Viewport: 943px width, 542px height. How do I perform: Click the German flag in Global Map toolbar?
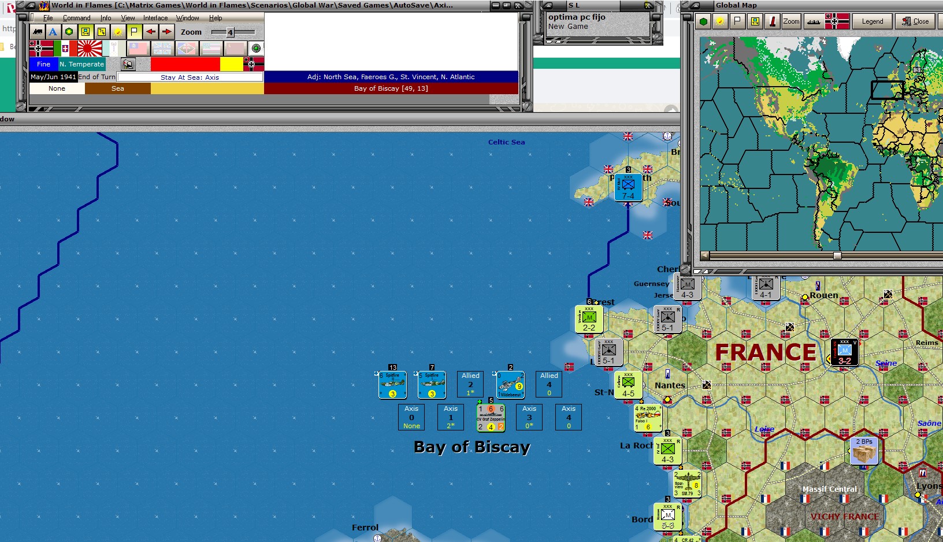point(837,22)
